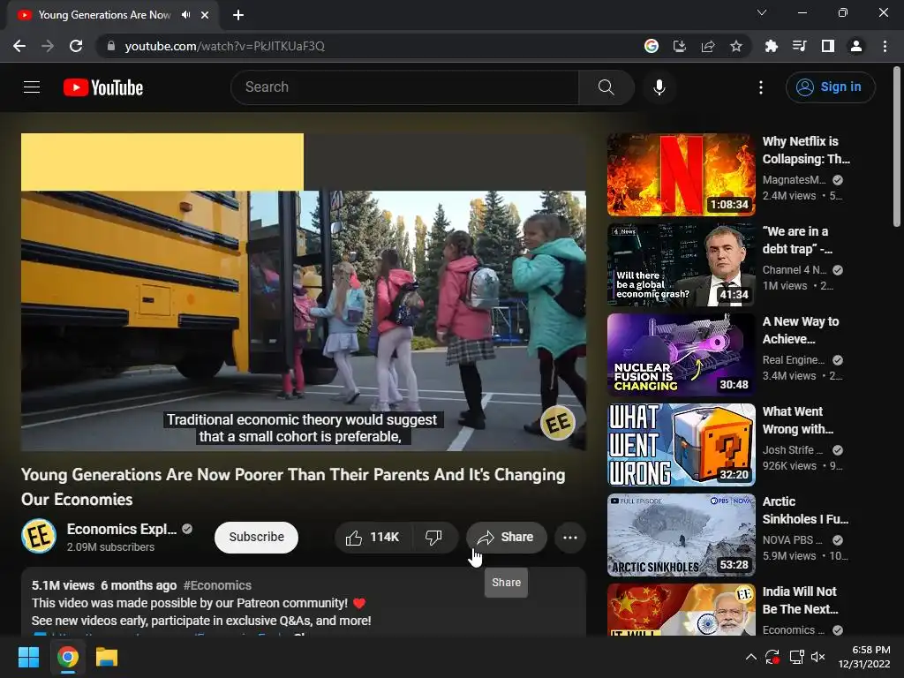The height and width of the screenshot is (678, 904).
Task: Open Chrome profile icon
Action: click(x=856, y=46)
